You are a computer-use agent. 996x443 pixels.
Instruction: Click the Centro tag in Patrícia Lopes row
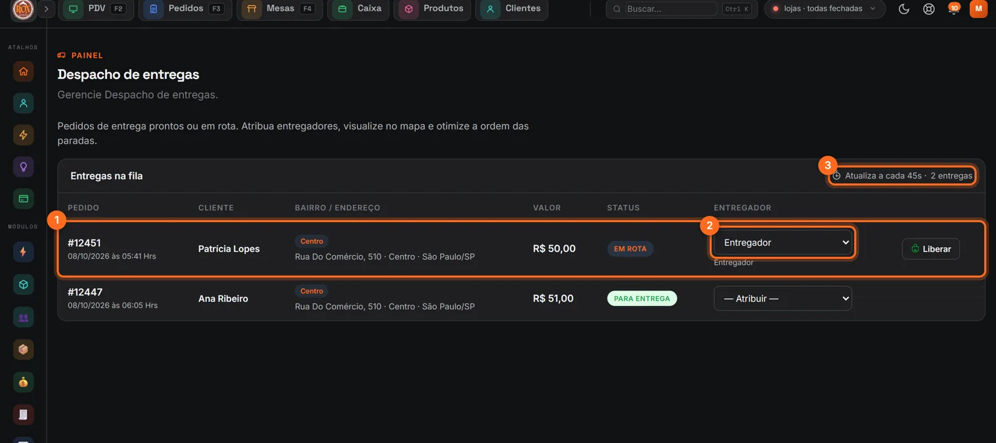point(312,241)
